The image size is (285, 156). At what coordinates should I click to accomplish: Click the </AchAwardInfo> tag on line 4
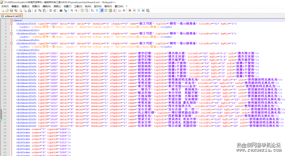coord(28,30)
